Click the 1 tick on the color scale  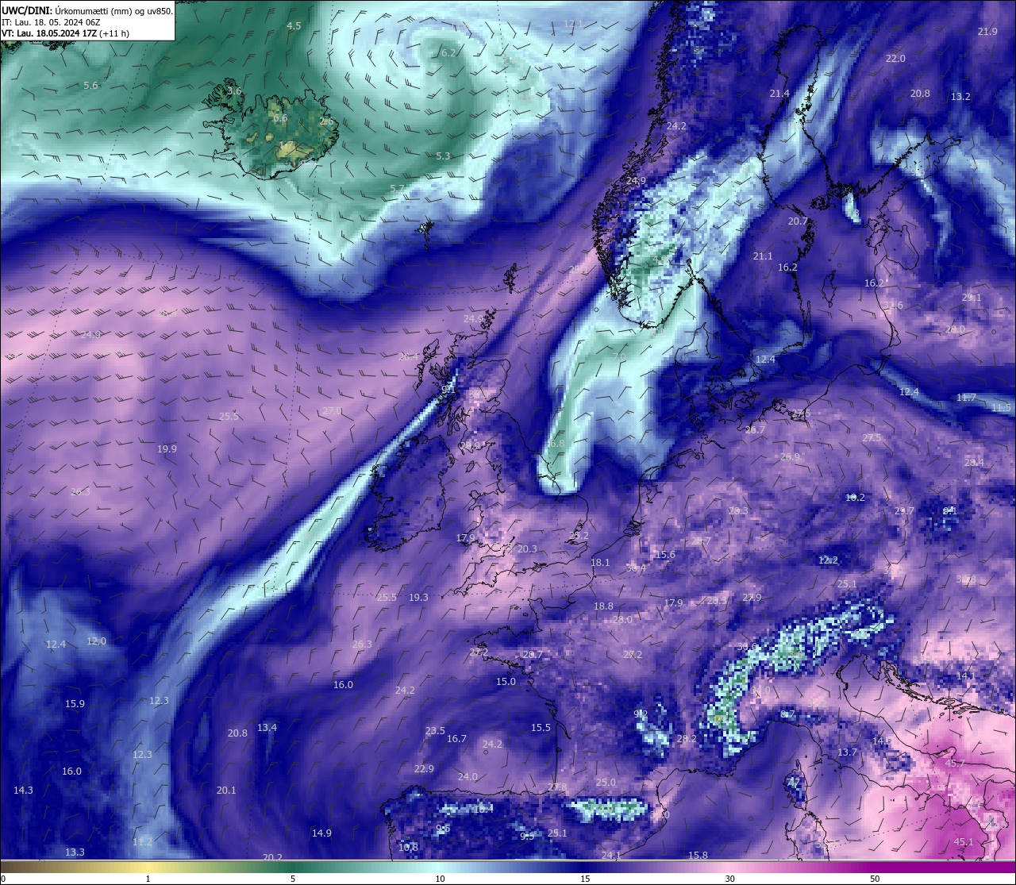point(148,879)
